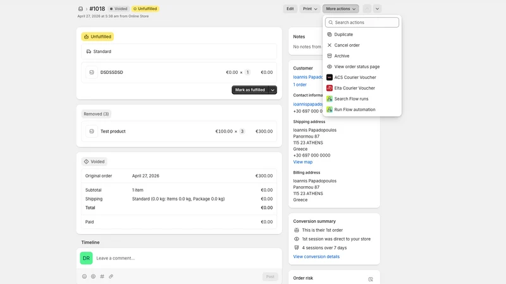Click the Voided status badge in header
This screenshot has width=506, height=284.
point(118,9)
